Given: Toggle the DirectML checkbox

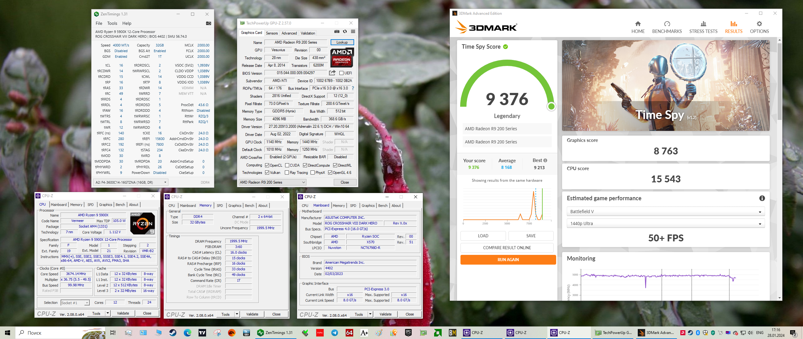Looking at the screenshot, I should coord(335,165).
